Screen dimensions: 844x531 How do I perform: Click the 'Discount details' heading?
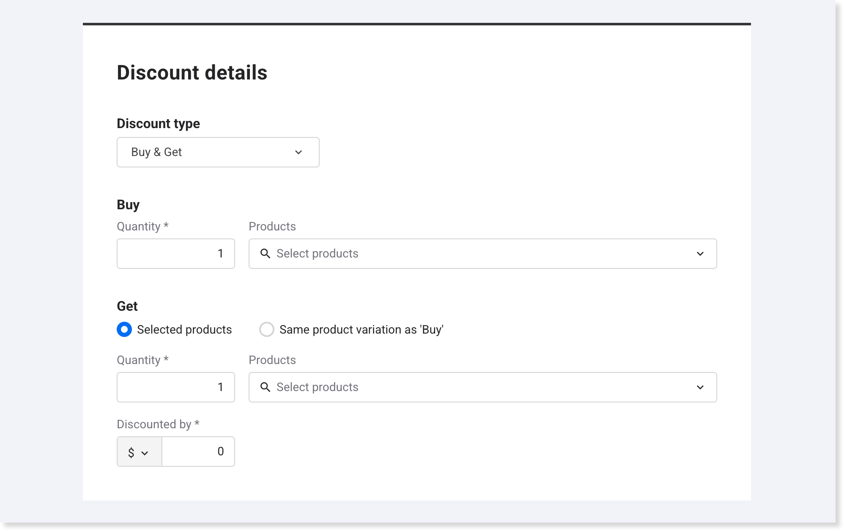coord(192,73)
